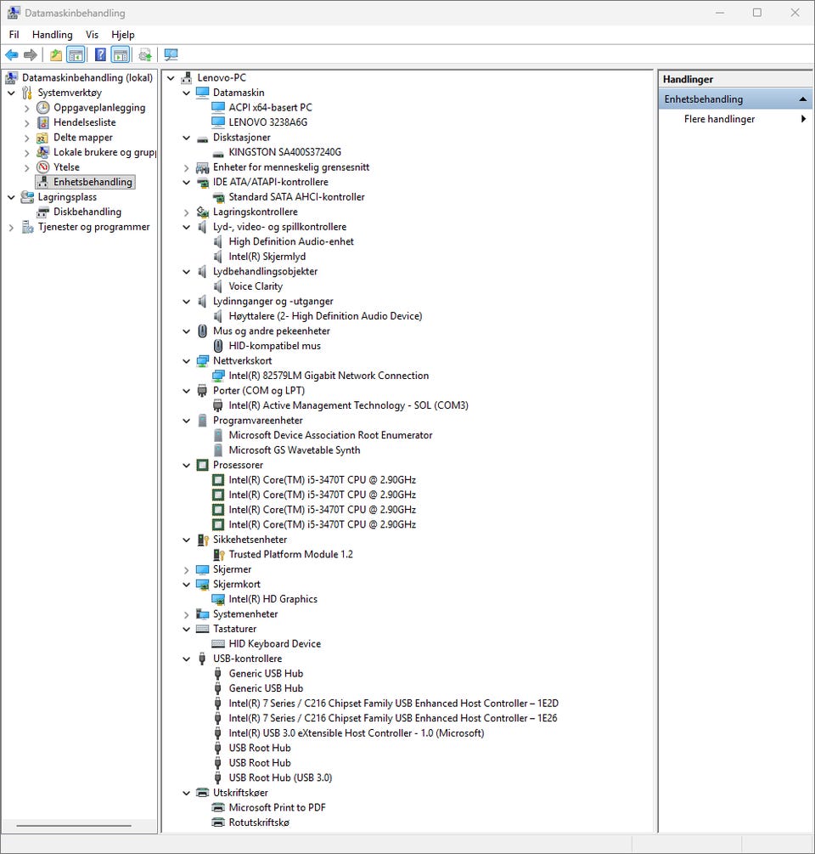Expand the Tjenester og programmer node
The height and width of the screenshot is (854, 815).
11,227
